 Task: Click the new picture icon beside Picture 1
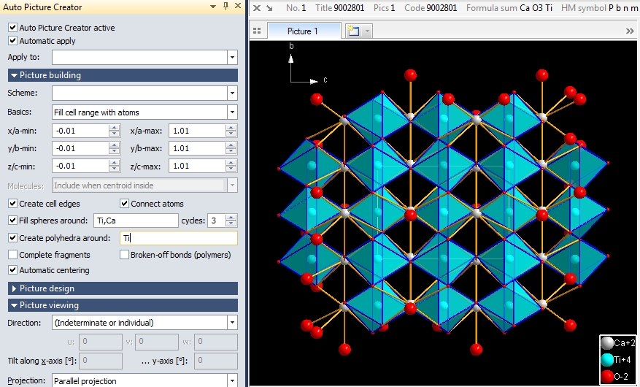[x=353, y=31]
